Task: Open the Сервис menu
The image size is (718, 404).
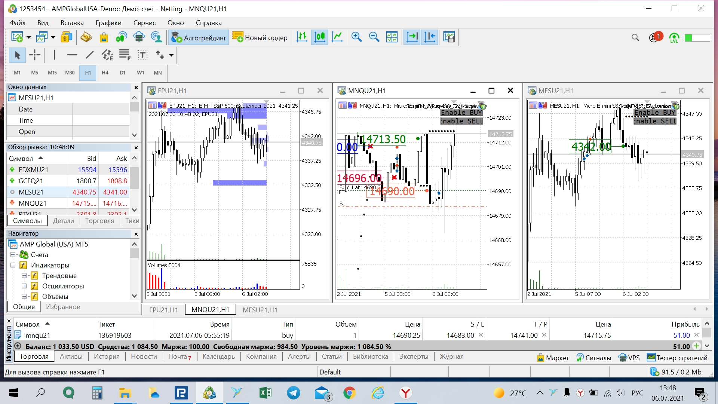Action: [144, 23]
